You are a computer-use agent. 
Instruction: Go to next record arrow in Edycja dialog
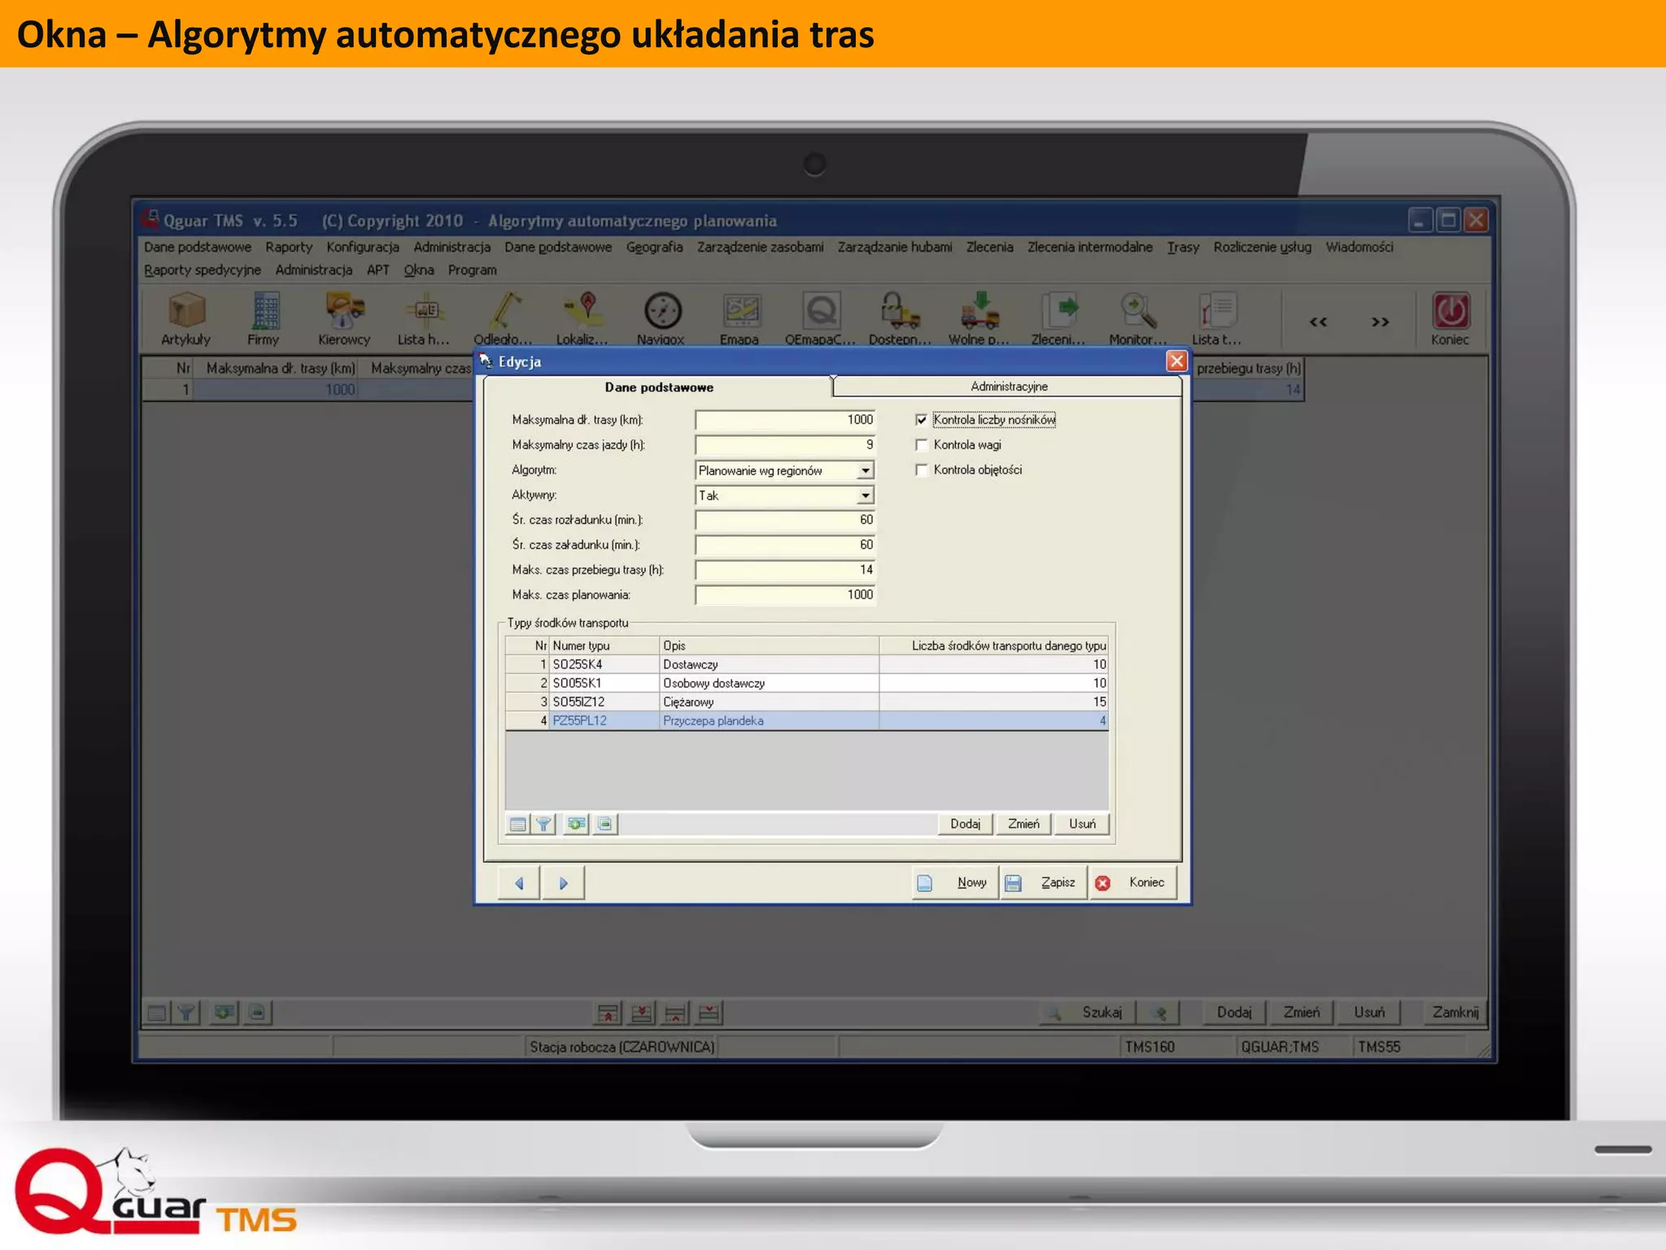coord(563,883)
